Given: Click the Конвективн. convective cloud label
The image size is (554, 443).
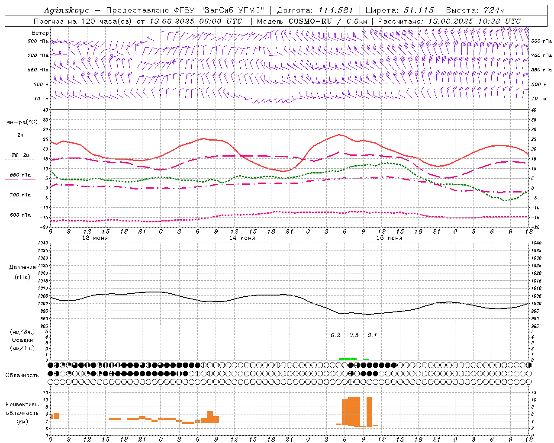Looking at the screenshot, I should click(x=23, y=404).
